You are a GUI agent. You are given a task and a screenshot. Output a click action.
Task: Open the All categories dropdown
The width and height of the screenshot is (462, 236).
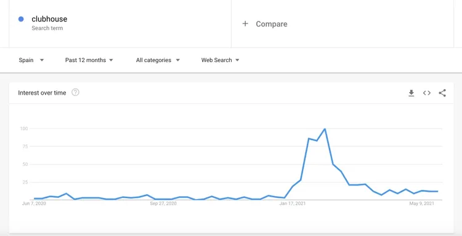point(158,60)
